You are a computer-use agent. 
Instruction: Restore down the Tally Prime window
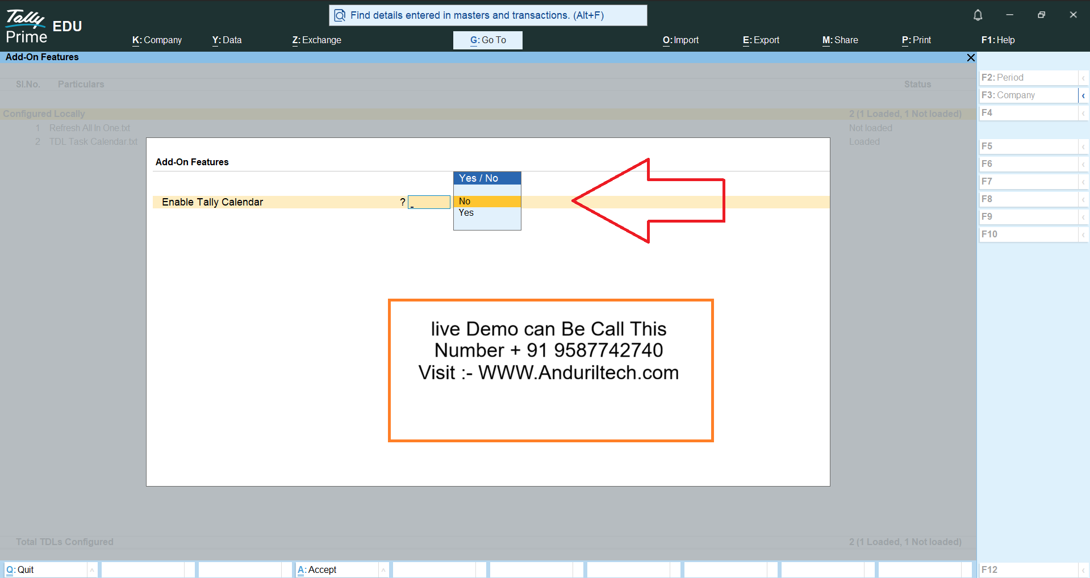(1041, 15)
